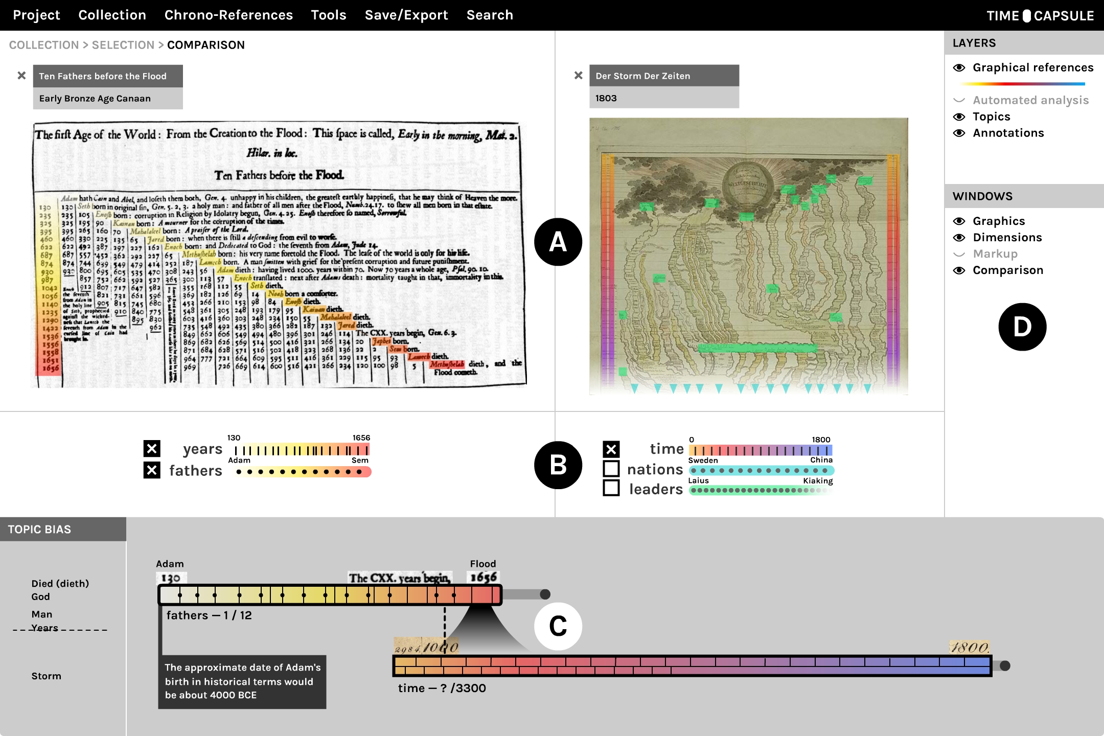Close the Ten Fathers before the Flood panel
1104x736 pixels.
point(21,76)
